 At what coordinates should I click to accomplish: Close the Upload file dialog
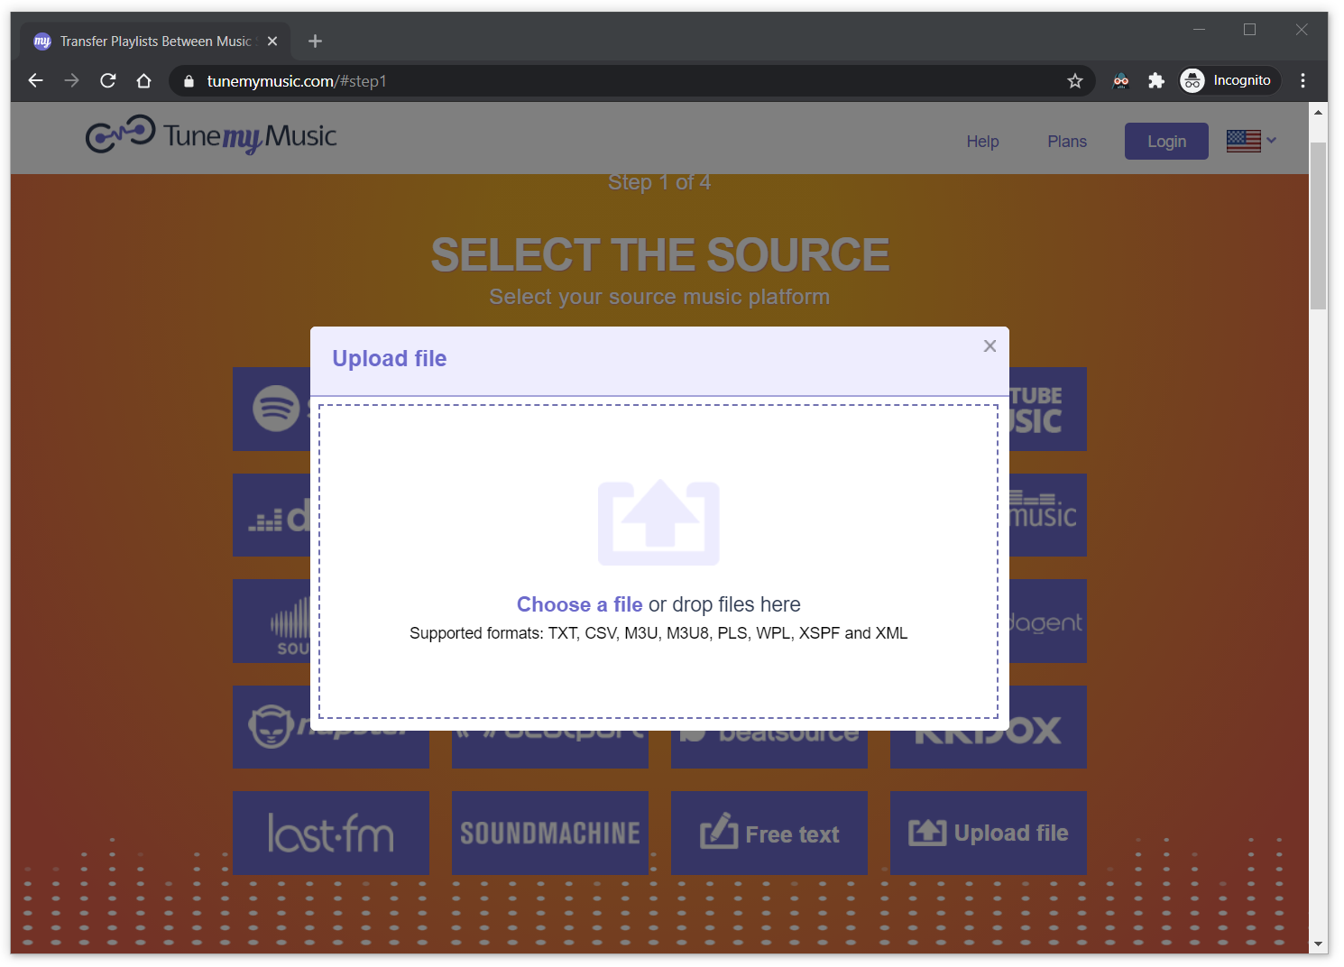(x=990, y=346)
